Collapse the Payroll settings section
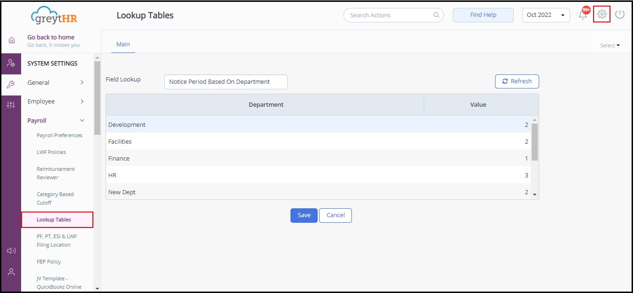The image size is (633, 293). [x=55, y=120]
